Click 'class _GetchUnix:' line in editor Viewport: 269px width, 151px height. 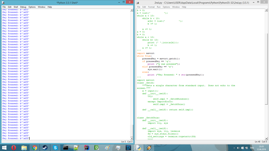click(x=148, y=118)
